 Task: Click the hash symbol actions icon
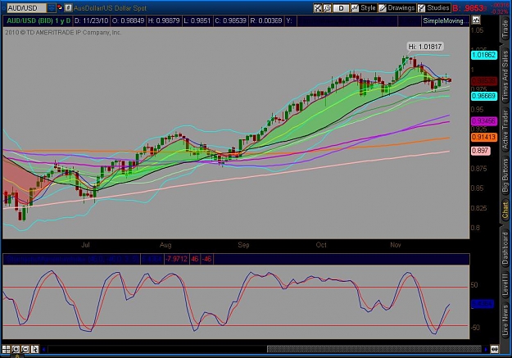coord(68,8)
